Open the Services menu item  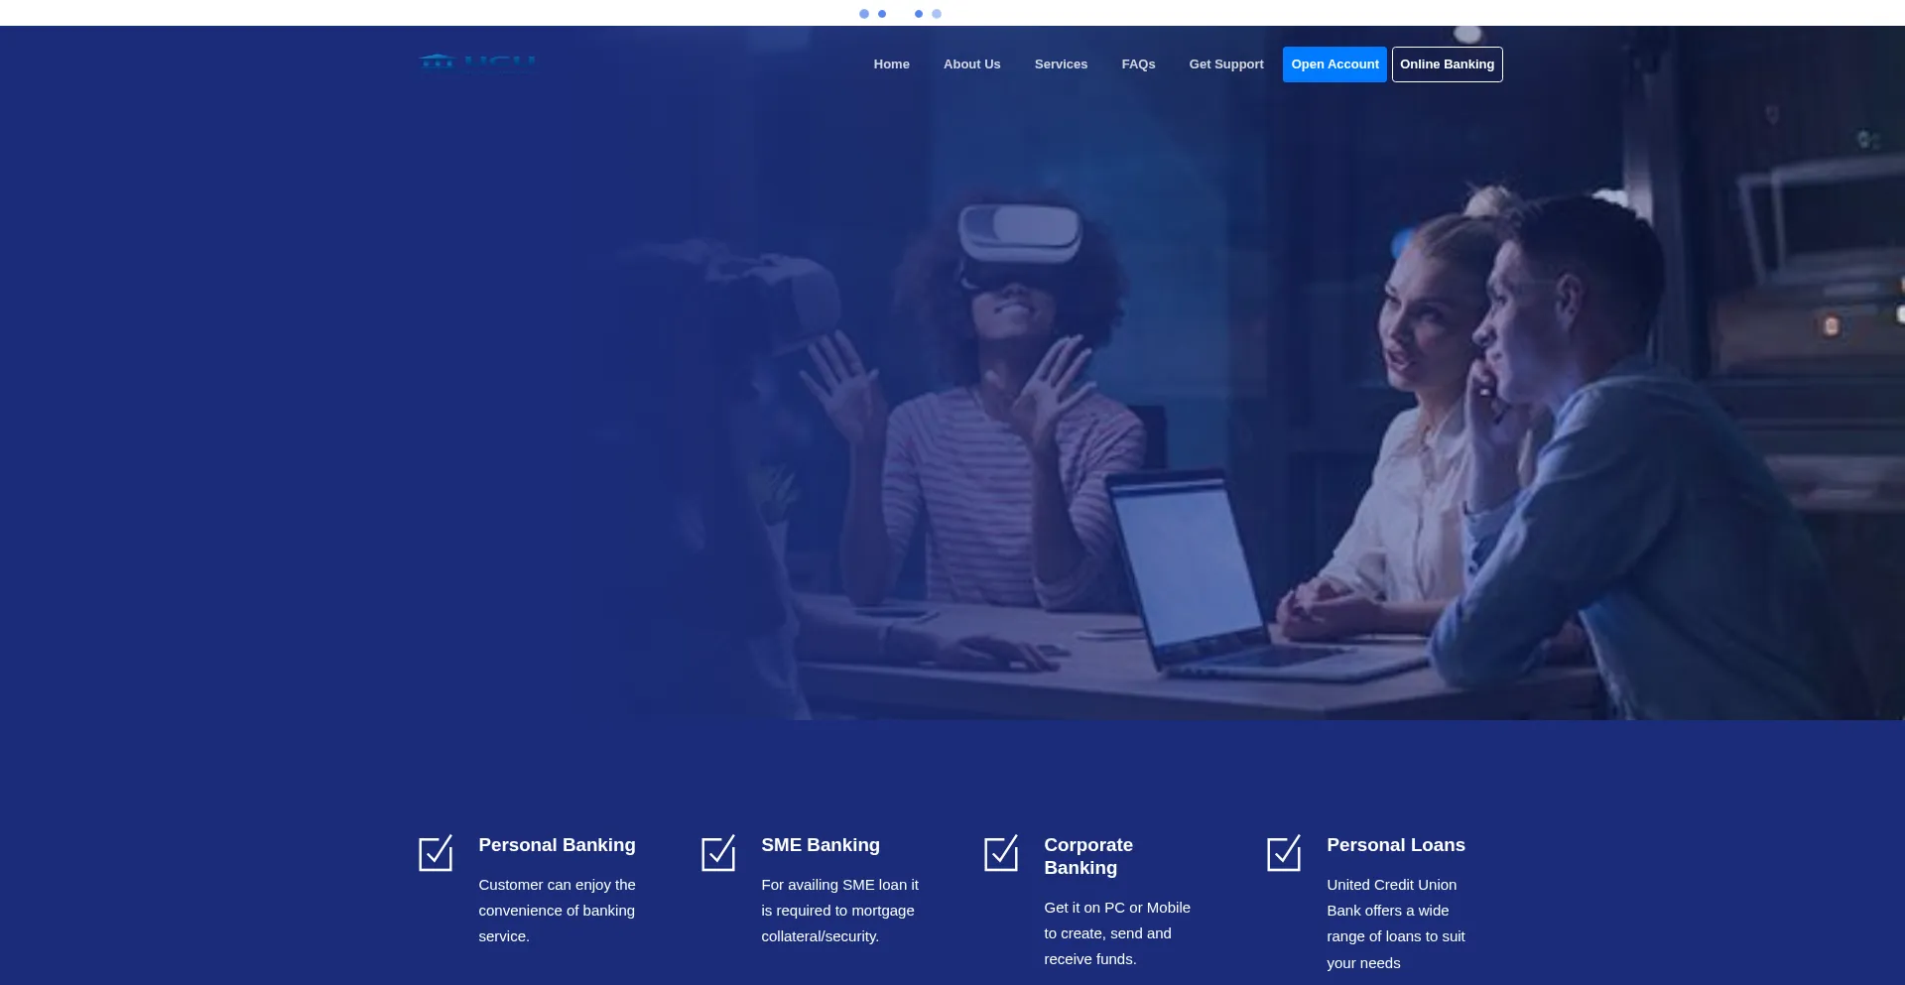pyautogui.click(x=1061, y=64)
